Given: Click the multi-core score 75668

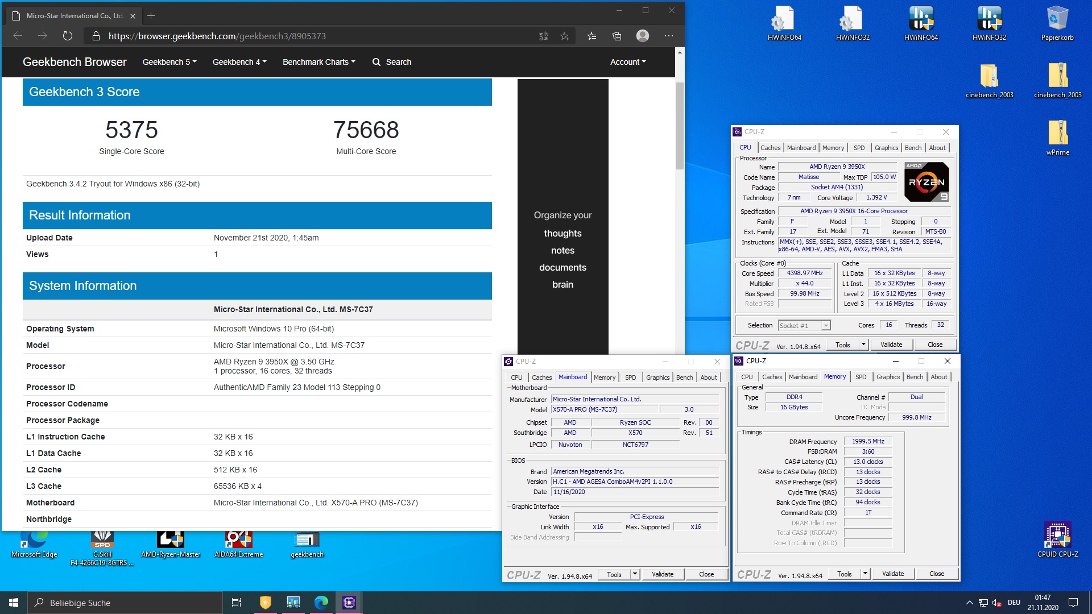Looking at the screenshot, I should [366, 130].
